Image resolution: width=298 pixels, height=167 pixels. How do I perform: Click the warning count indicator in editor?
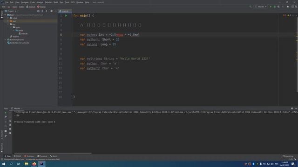pos(289,15)
